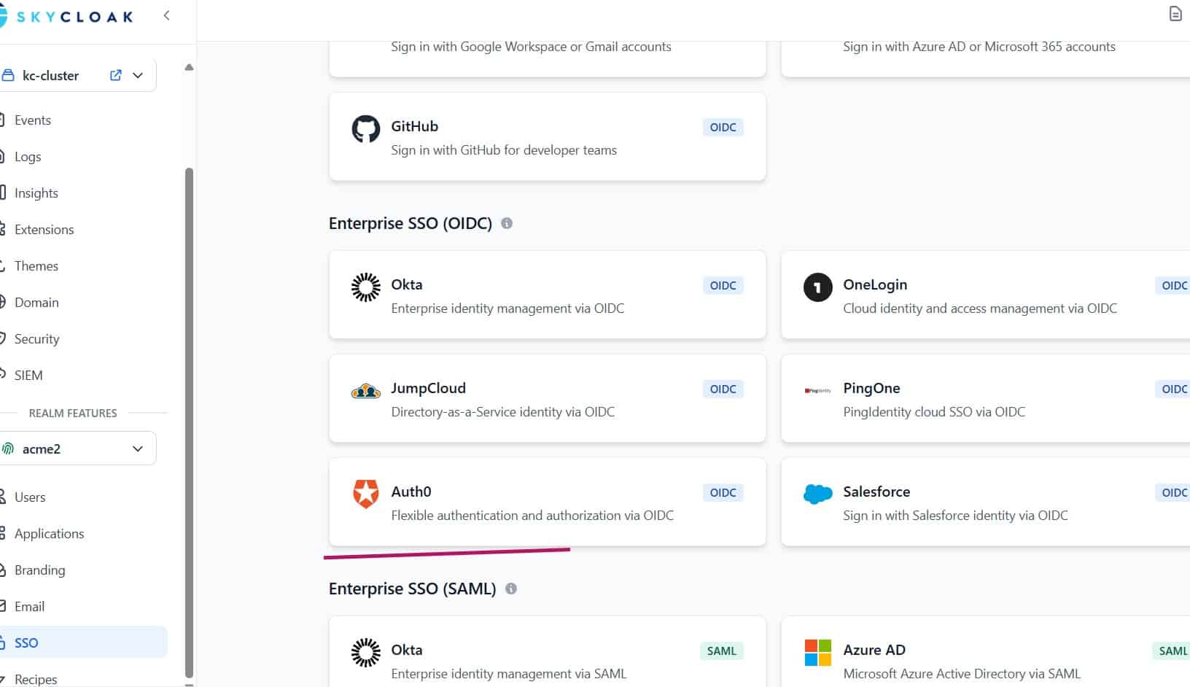Click the GitHub provider icon

pos(366,128)
